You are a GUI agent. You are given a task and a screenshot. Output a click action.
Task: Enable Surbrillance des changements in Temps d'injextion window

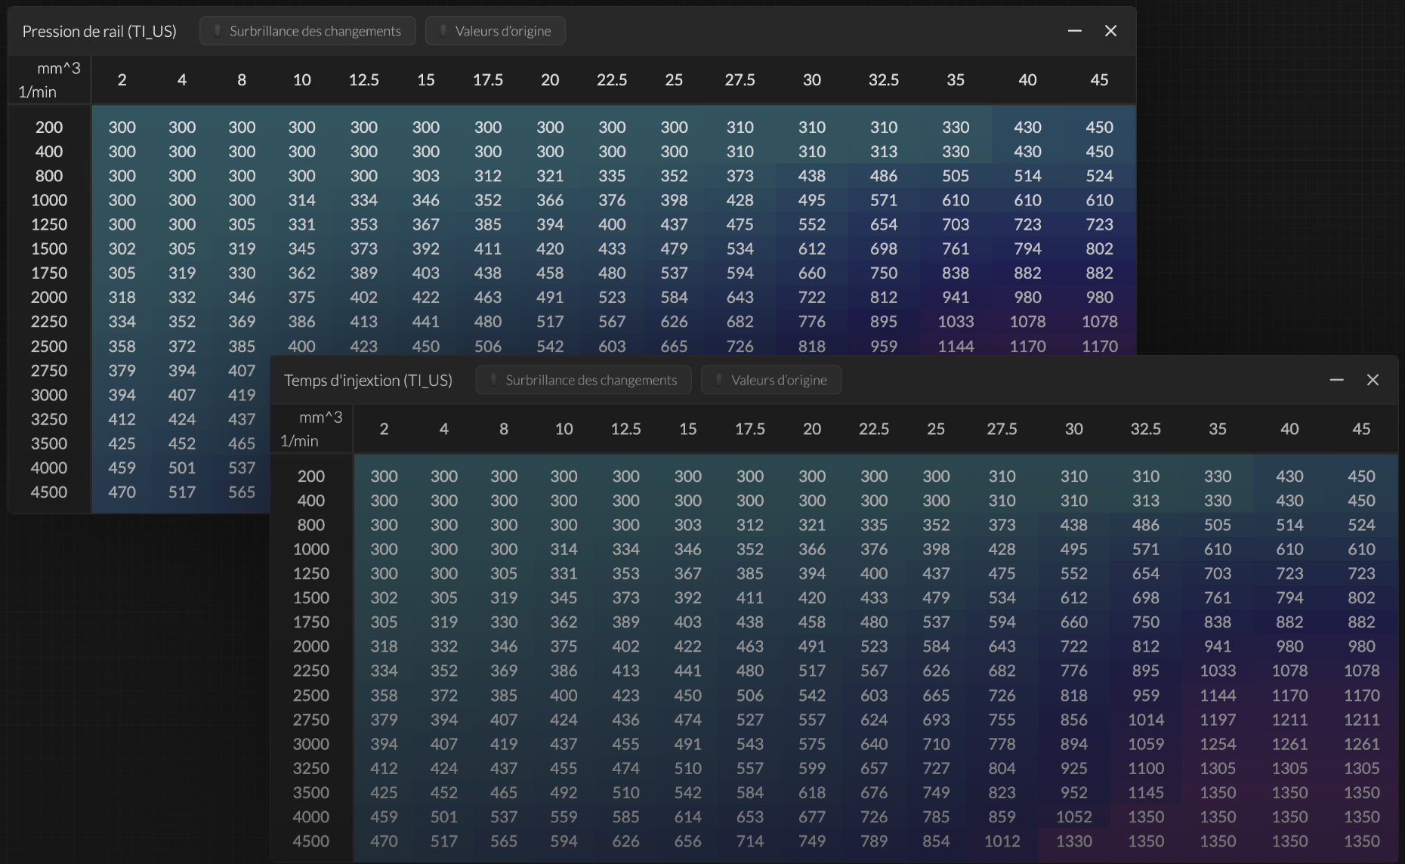583,380
